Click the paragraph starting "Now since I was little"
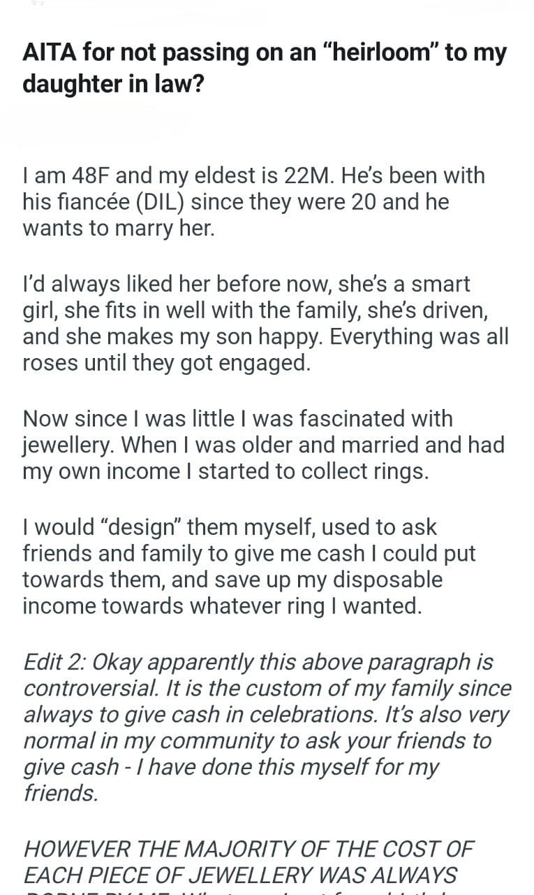The width and height of the screenshot is (534, 895). (x=263, y=445)
